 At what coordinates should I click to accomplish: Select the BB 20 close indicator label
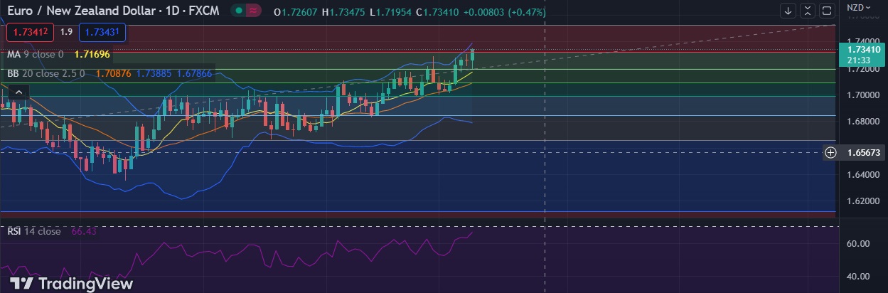coord(46,73)
